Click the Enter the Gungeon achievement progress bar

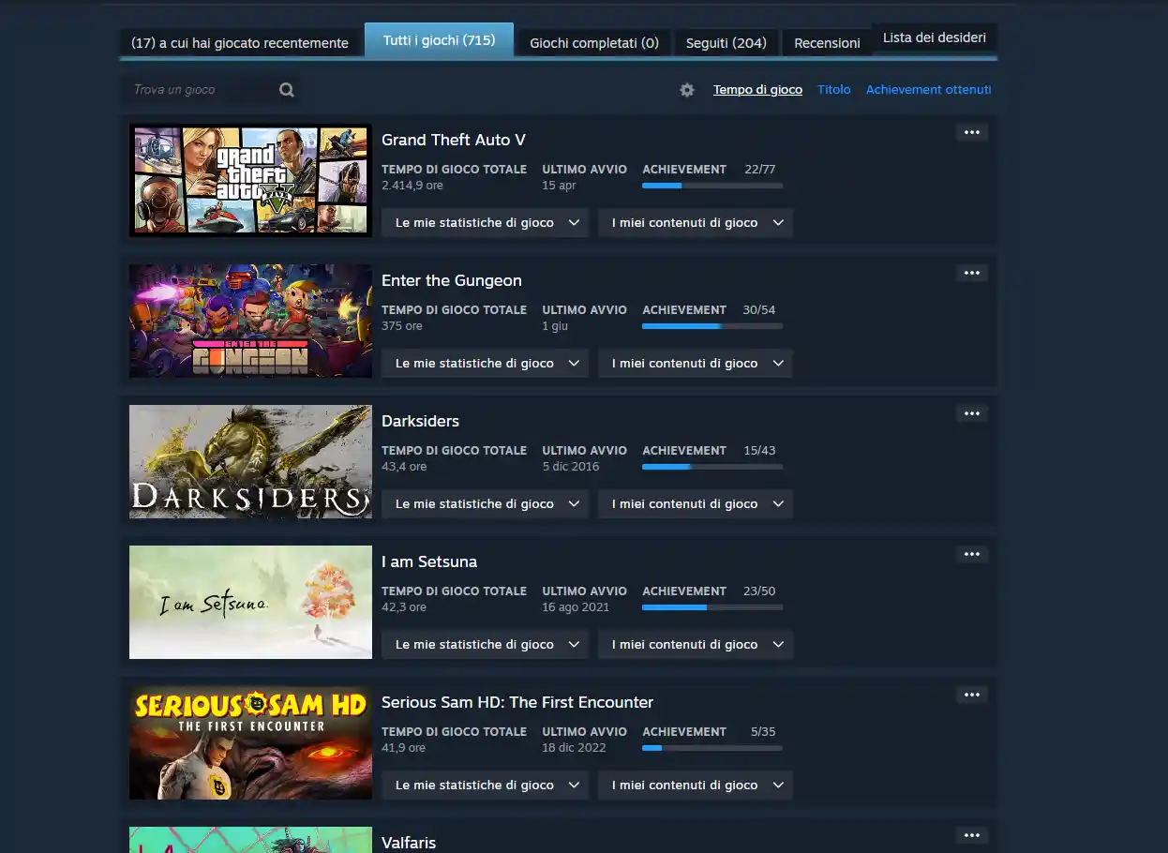[712, 326]
